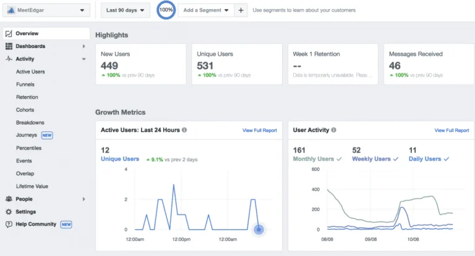
Task: Click the Unique Users 531 highlight card
Action: 237,64
